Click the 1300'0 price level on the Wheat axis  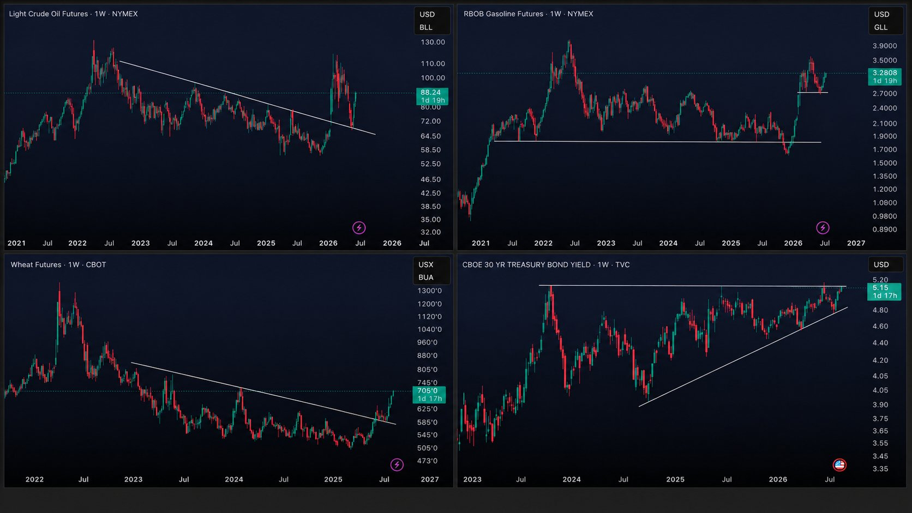(429, 291)
